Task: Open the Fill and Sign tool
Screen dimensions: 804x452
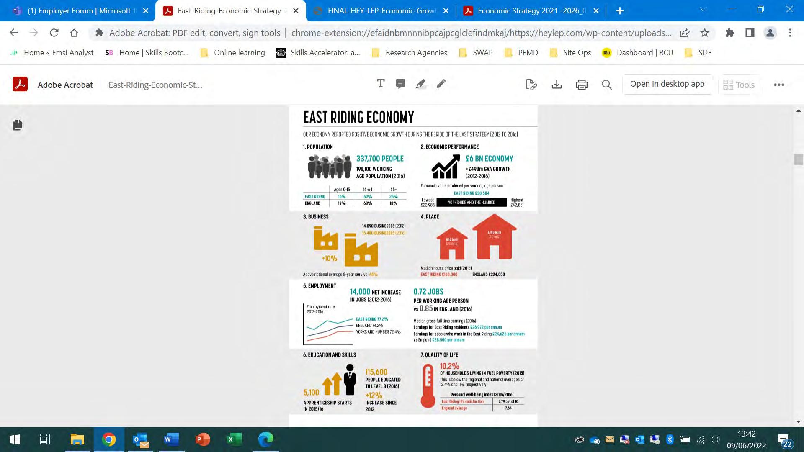Action: click(531, 85)
